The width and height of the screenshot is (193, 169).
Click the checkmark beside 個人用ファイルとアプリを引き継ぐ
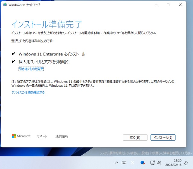[x=13, y=61]
